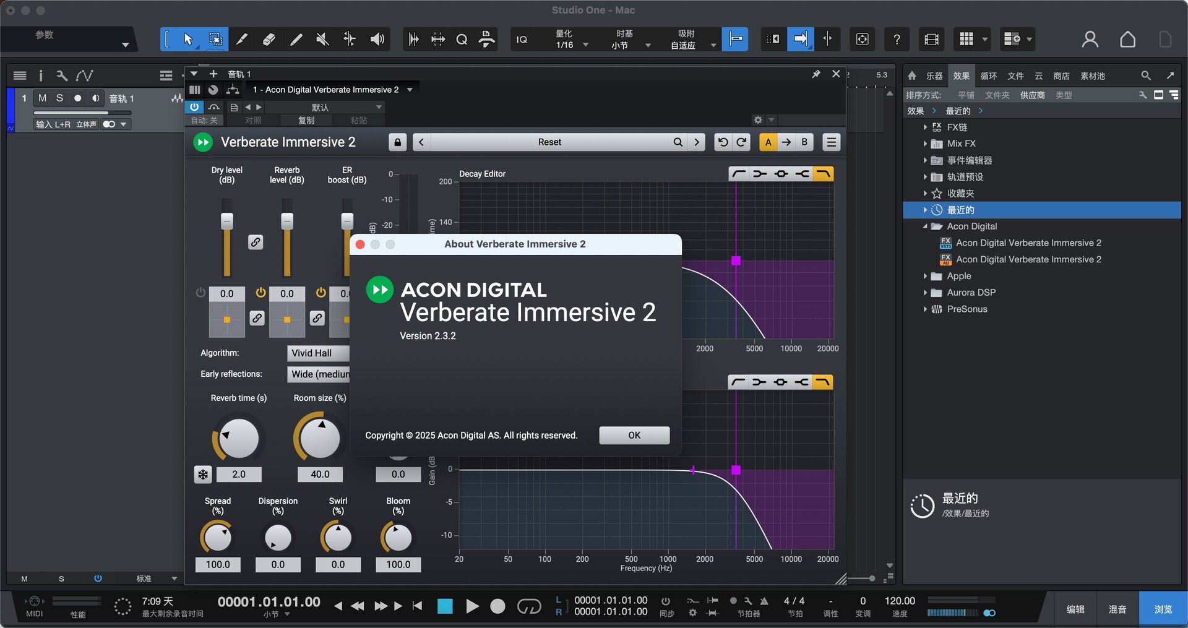Switch to 商店 browser tab
This screenshot has width=1188, height=628.
pyautogui.click(x=1061, y=76)
